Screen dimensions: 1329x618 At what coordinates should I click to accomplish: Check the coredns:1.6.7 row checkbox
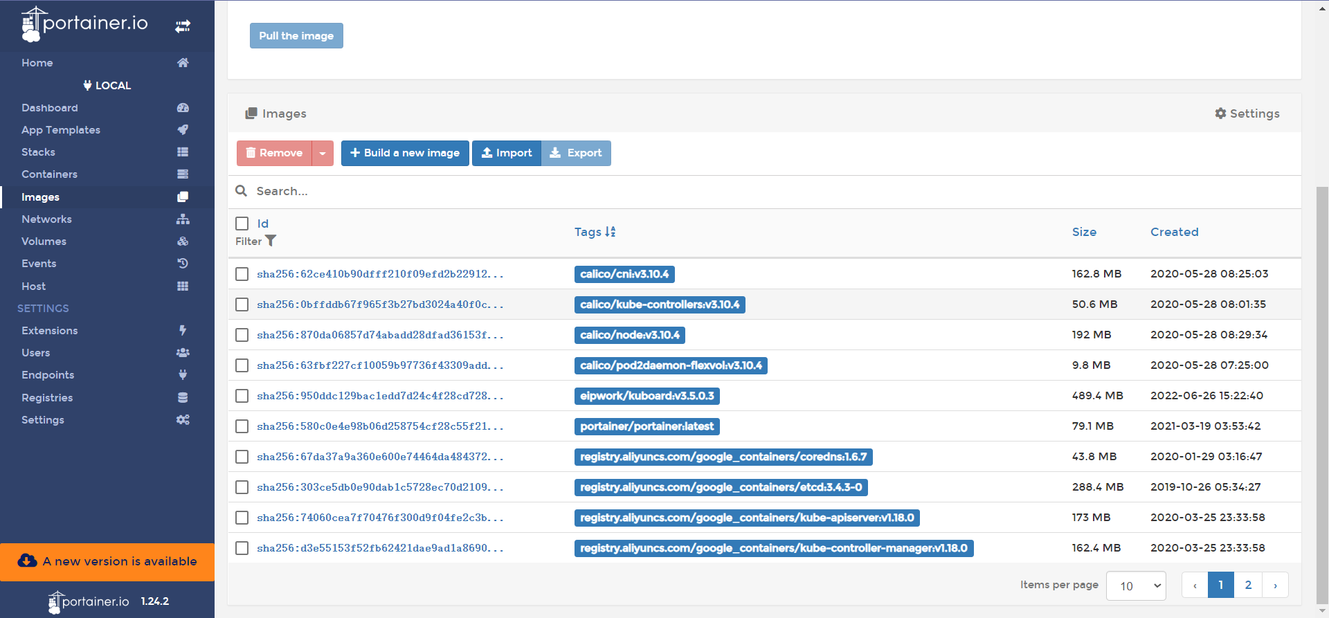pos(242,457)
